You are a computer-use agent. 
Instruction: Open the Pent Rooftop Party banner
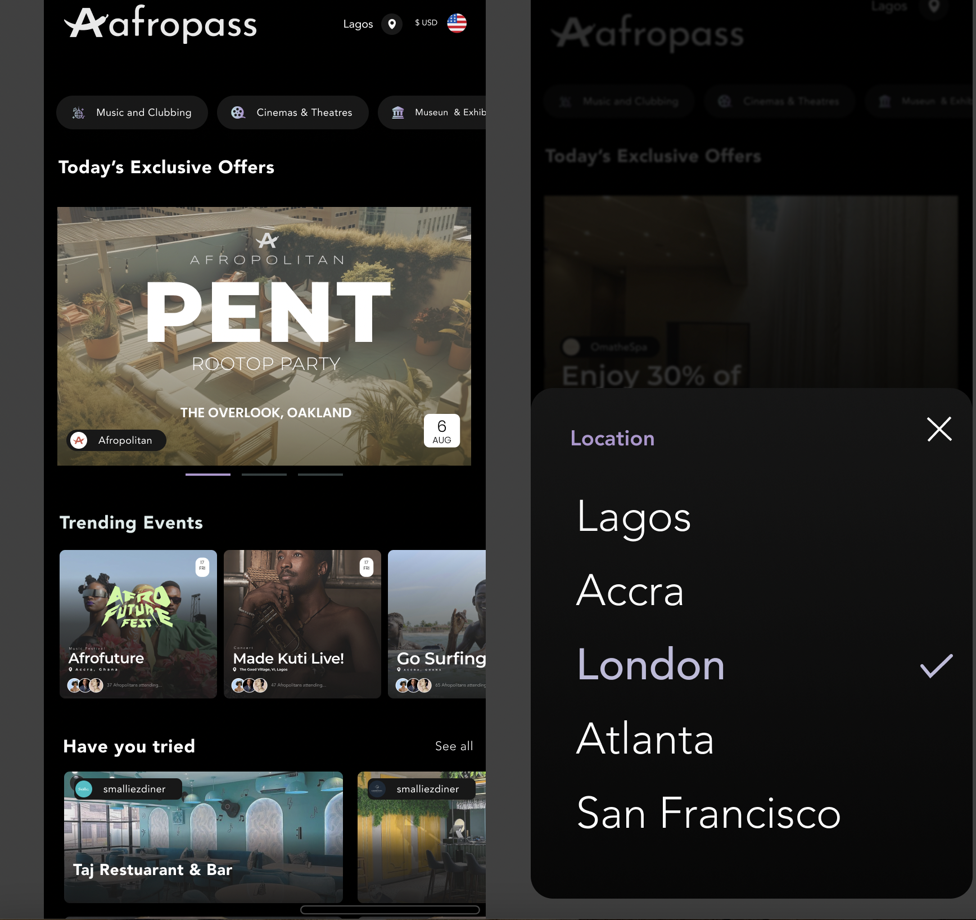click(264, 336)
